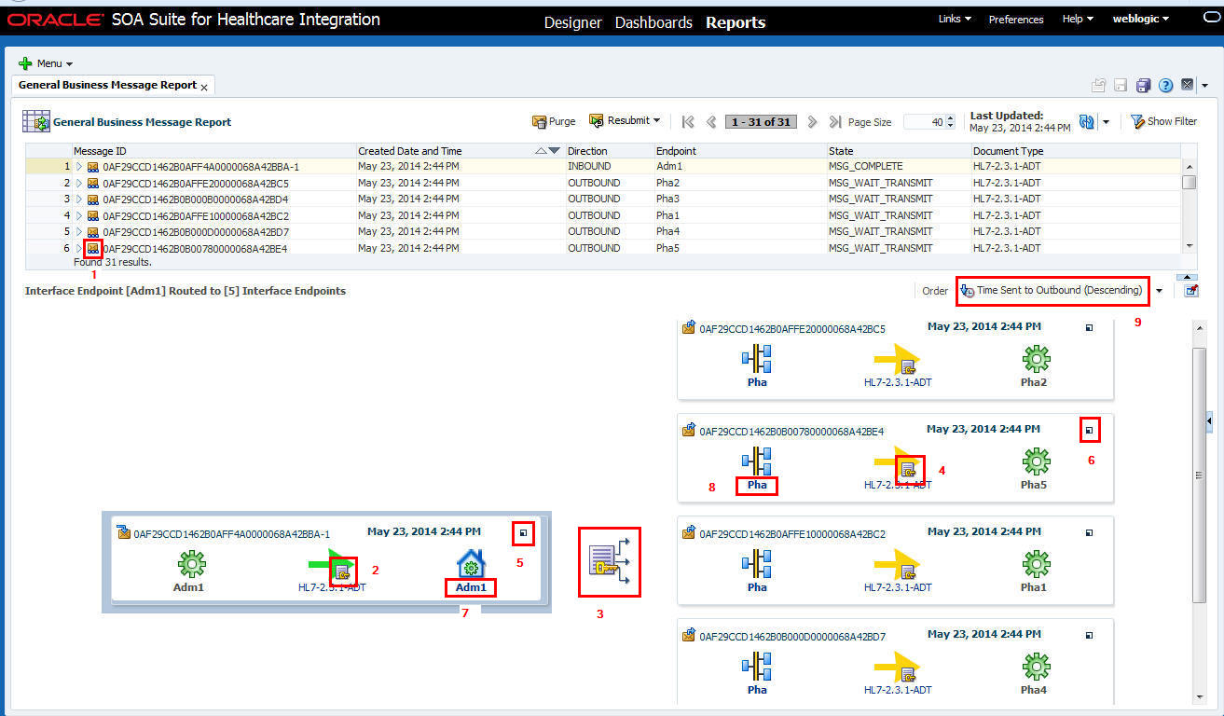Click the Pha1 green gear endpoint icon

pos(1036,563)
